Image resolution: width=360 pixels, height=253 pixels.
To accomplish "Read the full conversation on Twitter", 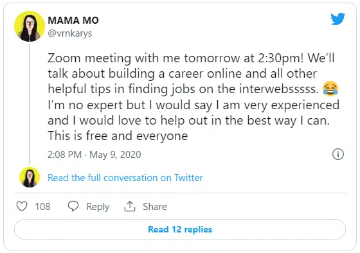I will point(125,178).
